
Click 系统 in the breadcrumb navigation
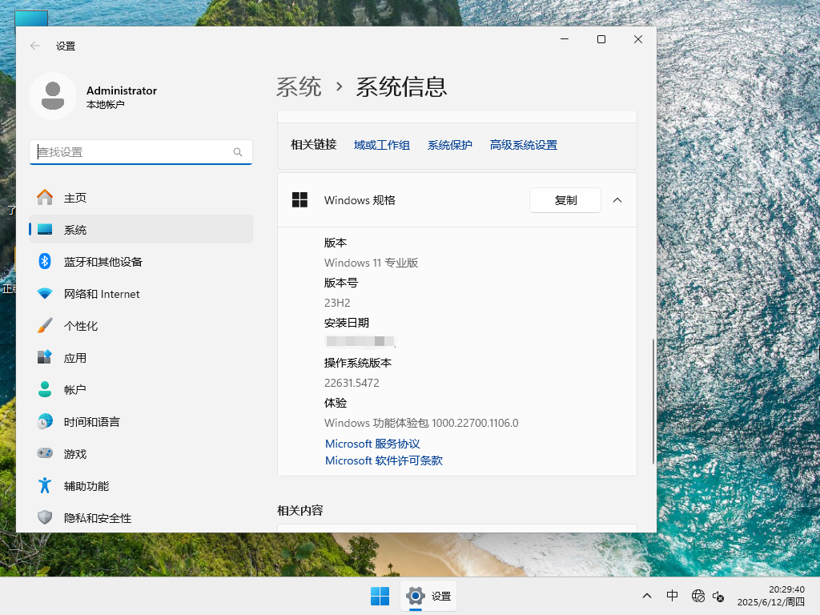(299, 87)
